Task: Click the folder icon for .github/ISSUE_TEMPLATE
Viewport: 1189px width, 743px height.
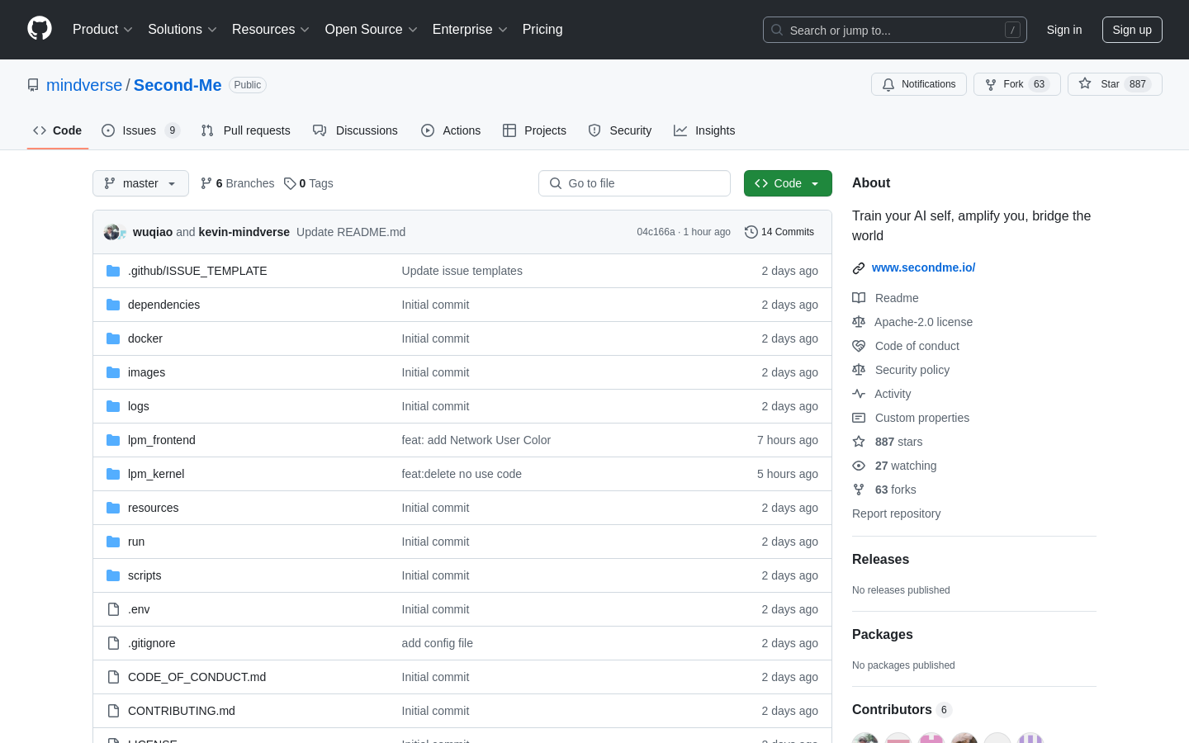Action: click(x=113, y=271)
